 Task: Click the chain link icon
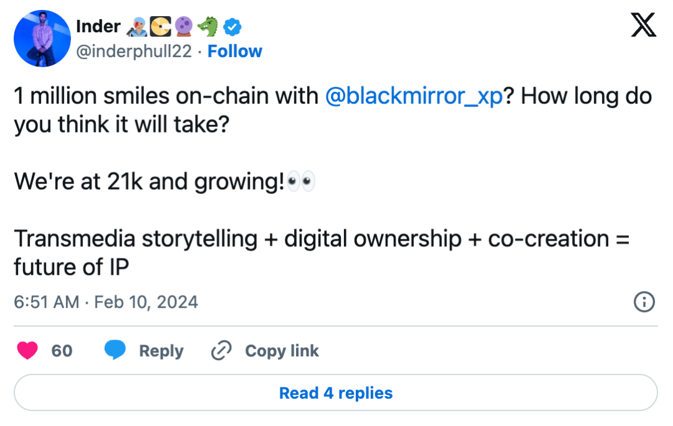(x=221, y=351)
